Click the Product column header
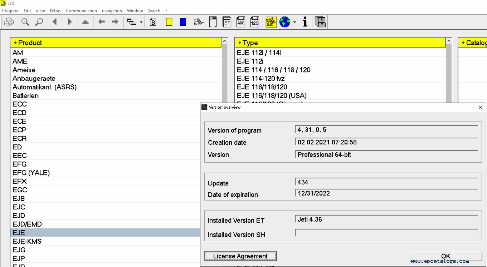Viewport: 487px width, 267px height. (116, 43)
